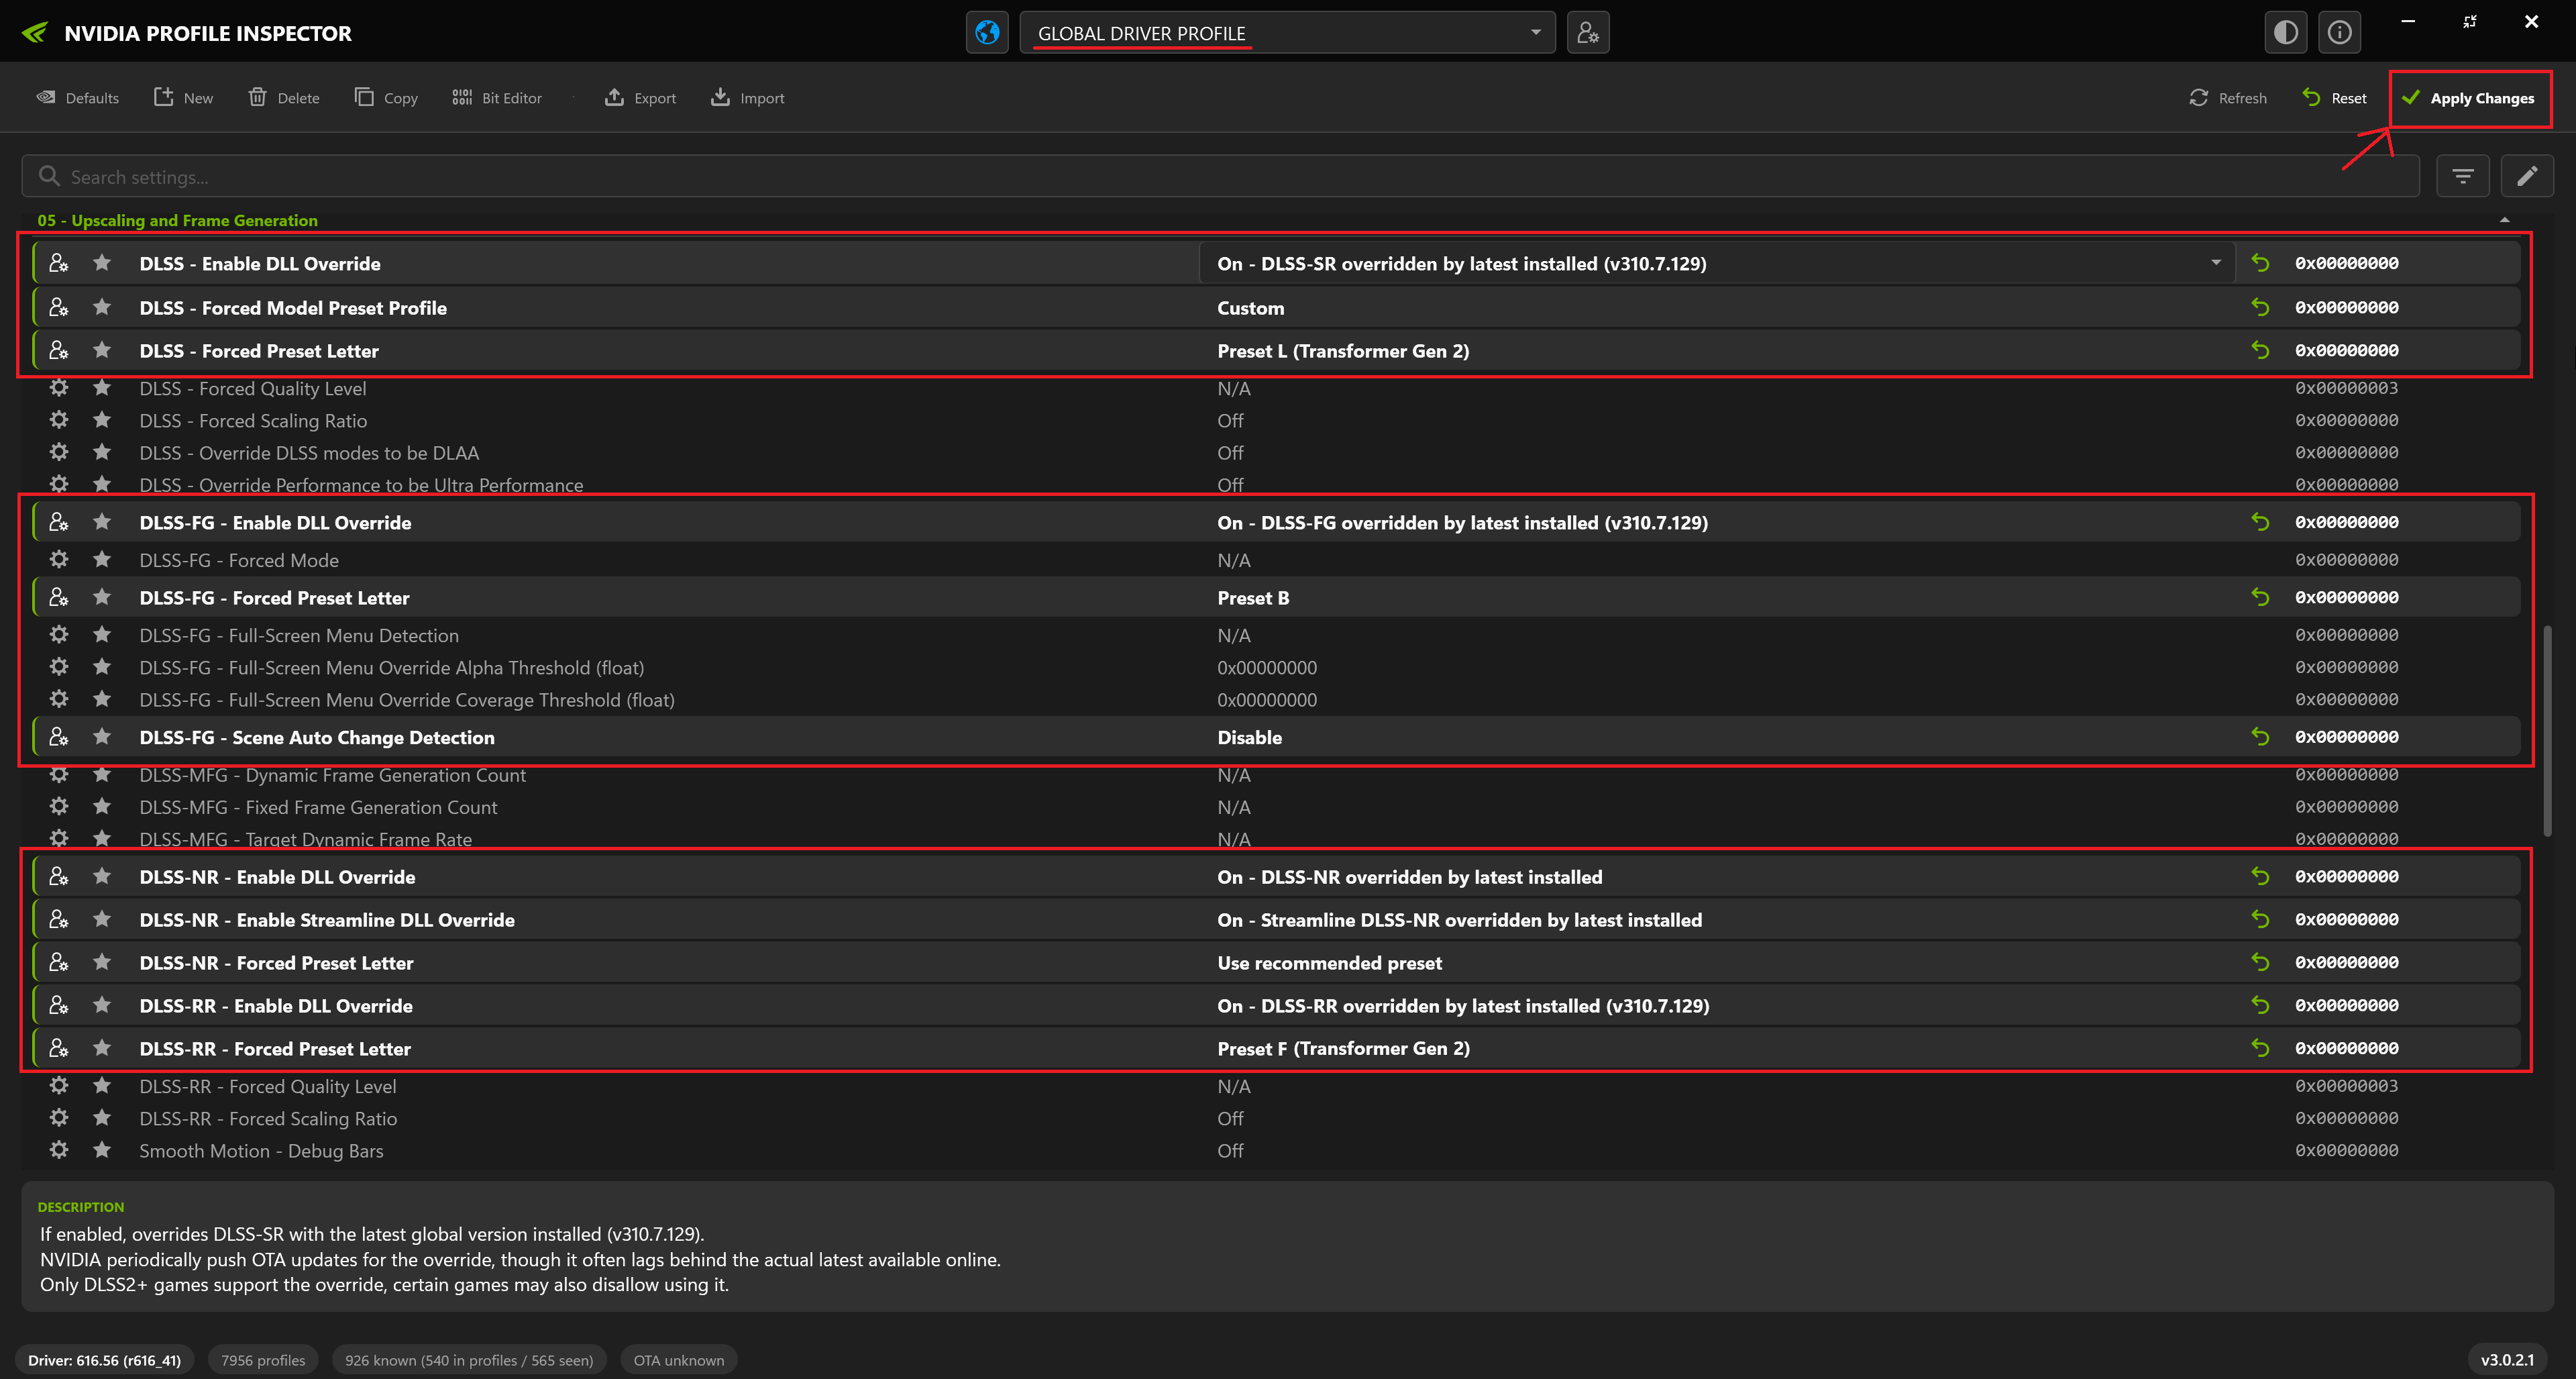
Task: Click the pencil edit icon next to search
Action: [2527, 177]
